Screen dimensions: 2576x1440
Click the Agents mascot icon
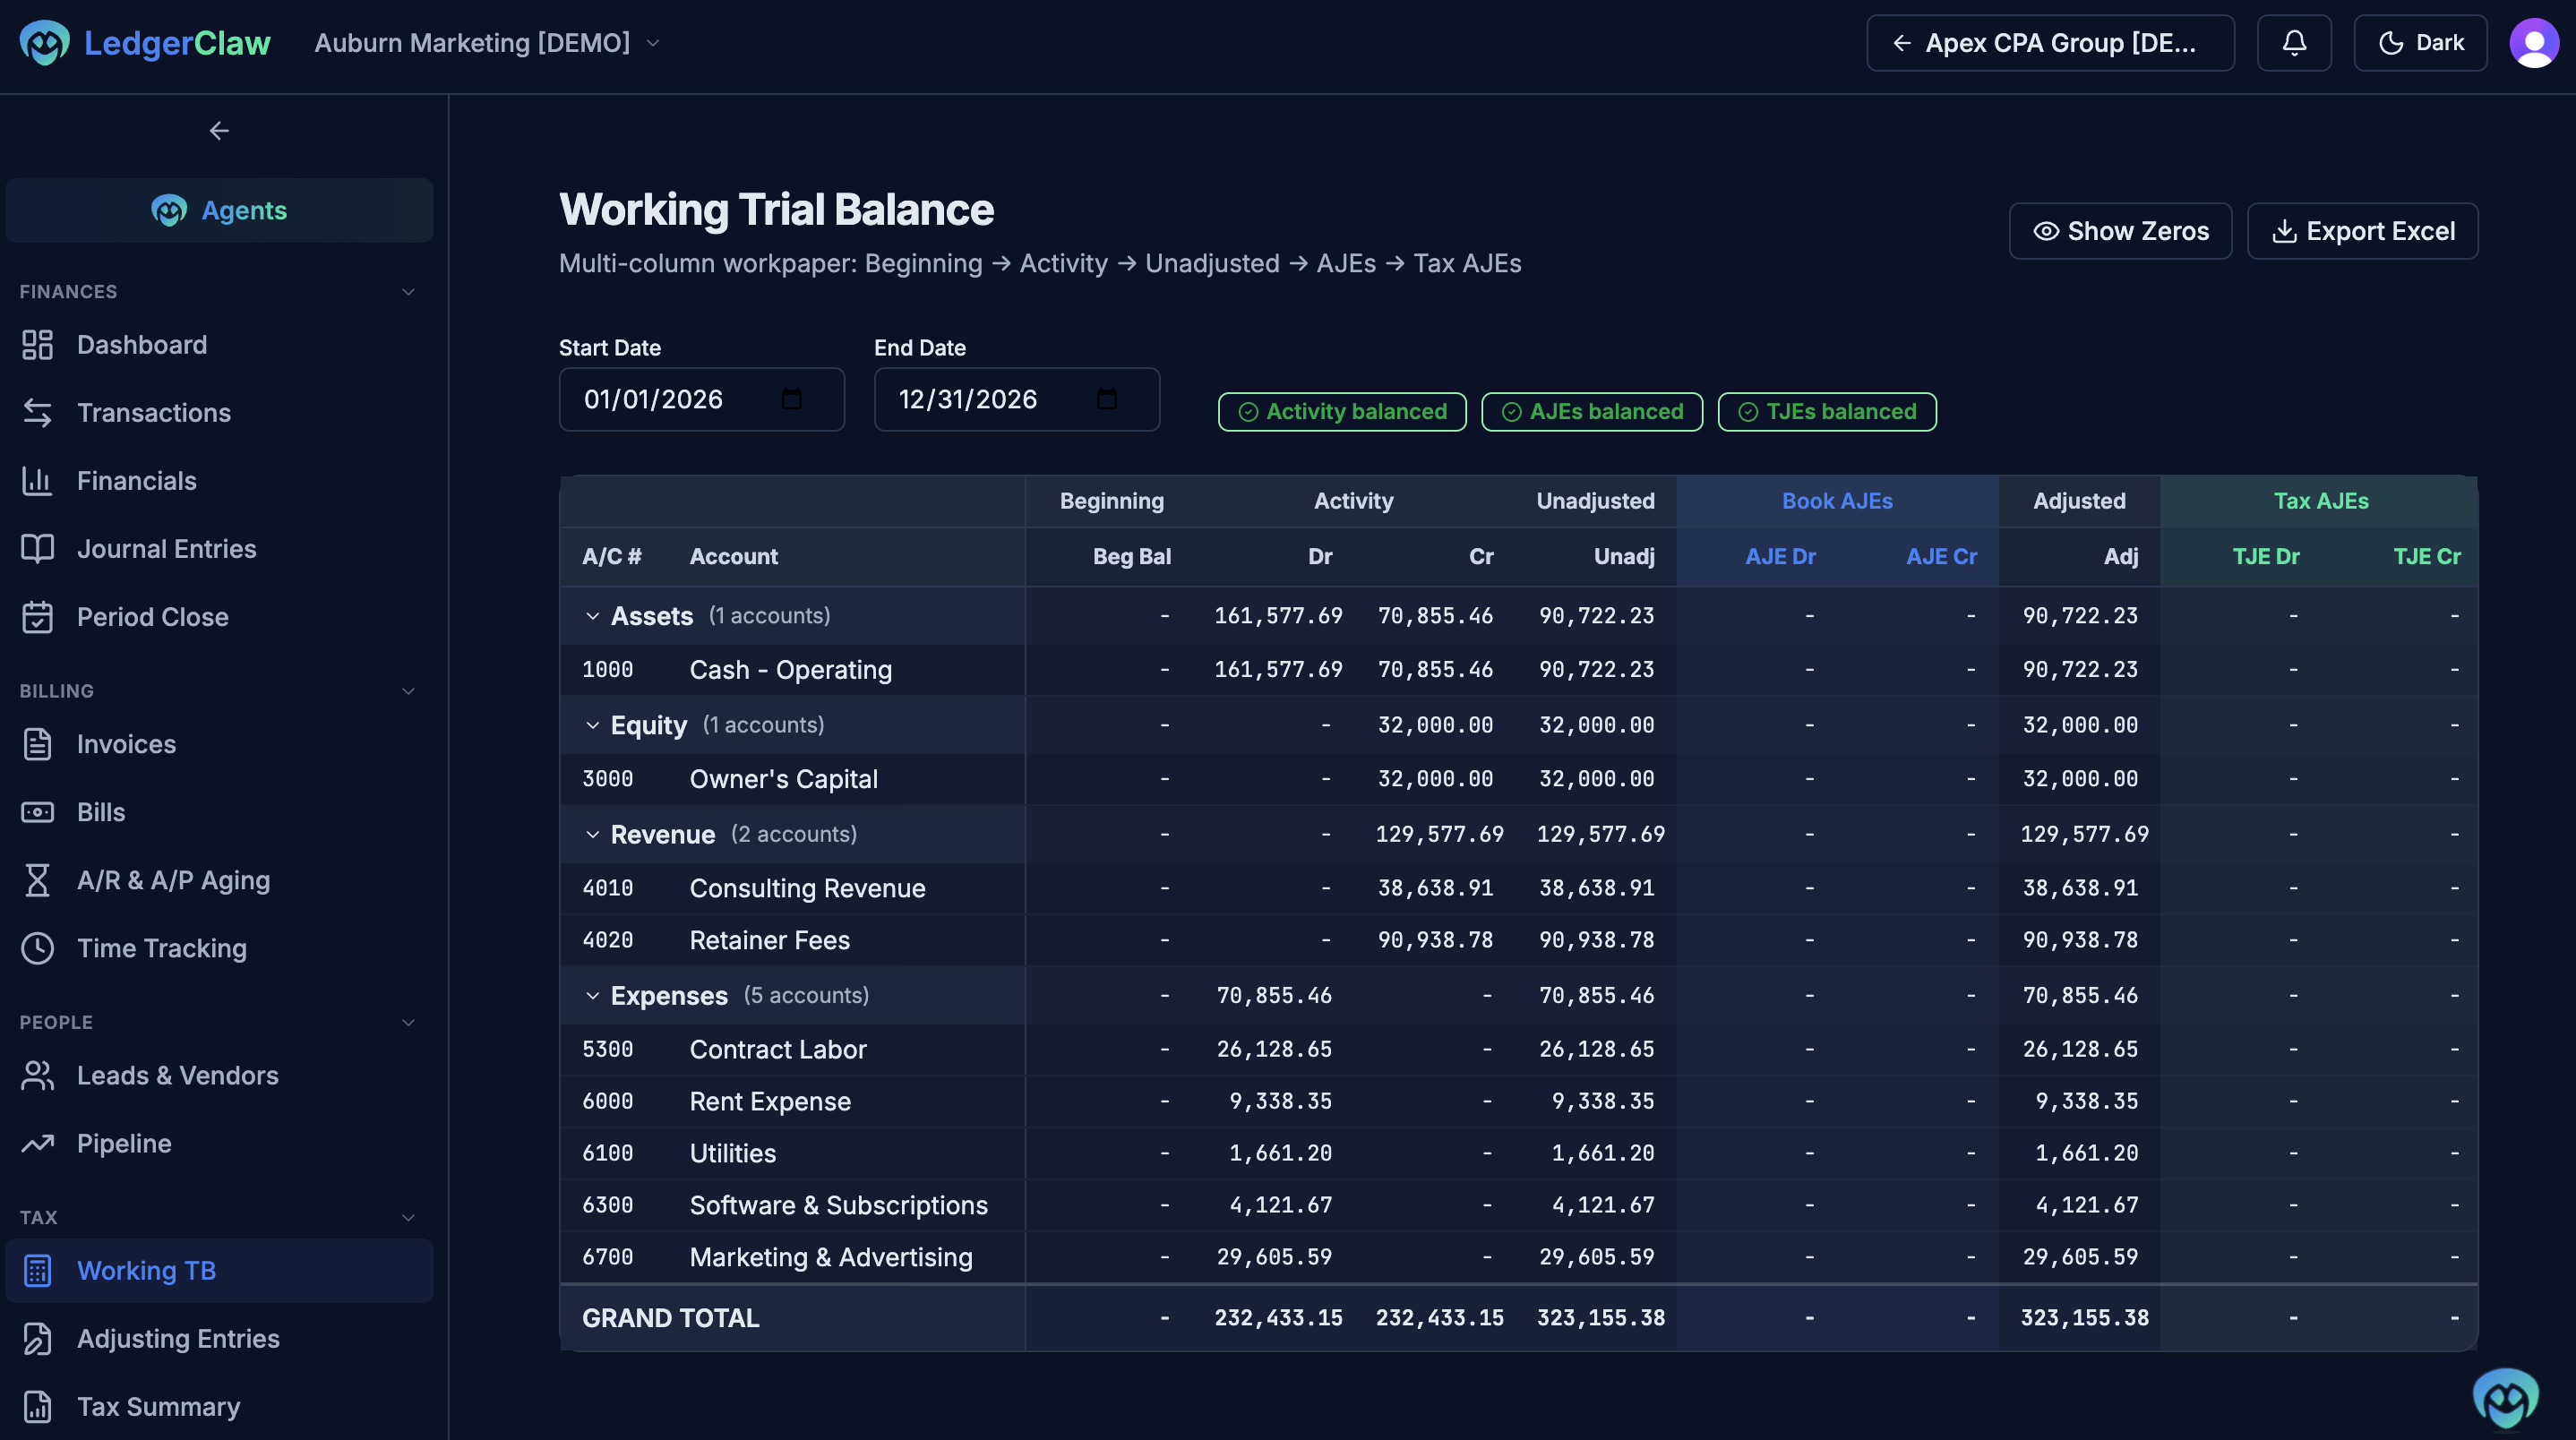click(169, 211)
